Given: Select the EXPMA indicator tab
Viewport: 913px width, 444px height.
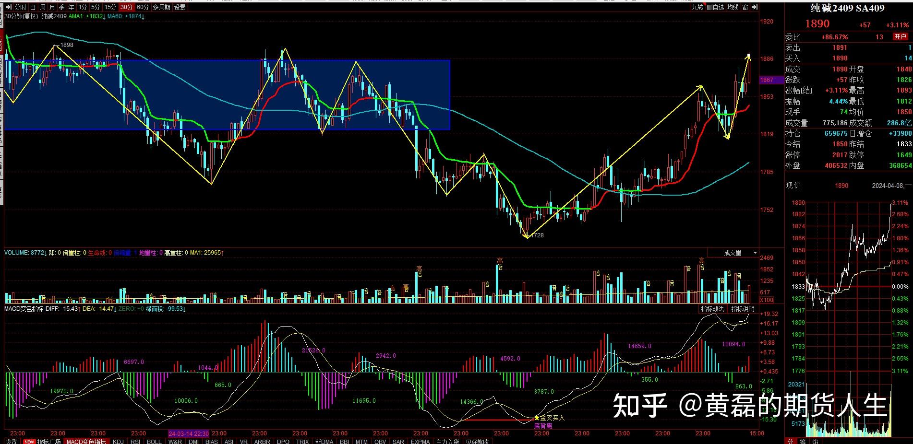Looking at the screenshot, I should (420, 441).
